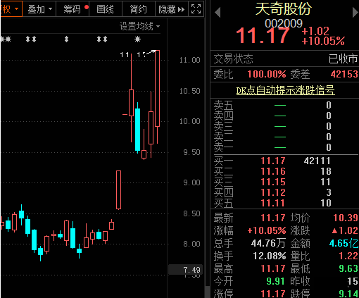Click the 委差 42153 value

point(344,74)
